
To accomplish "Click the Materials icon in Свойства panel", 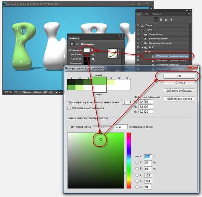I will coord(72,44).
